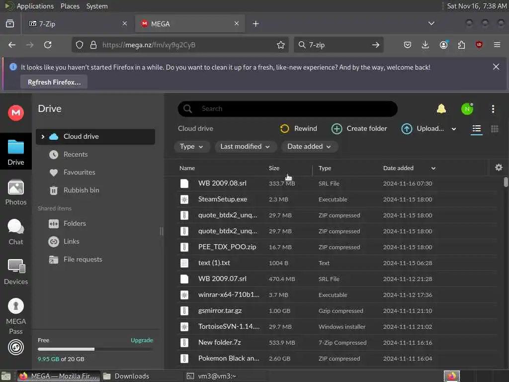509x382 pixels.
Task: Click the Upgrade link
Action: click(x=142, y=340)
